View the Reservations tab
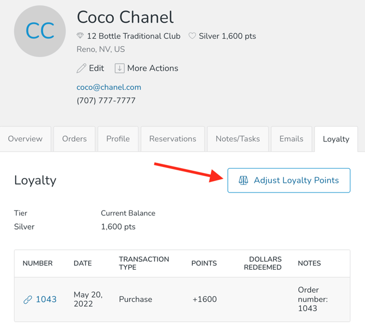Screen dimensions: 365x328 point(173,139)
